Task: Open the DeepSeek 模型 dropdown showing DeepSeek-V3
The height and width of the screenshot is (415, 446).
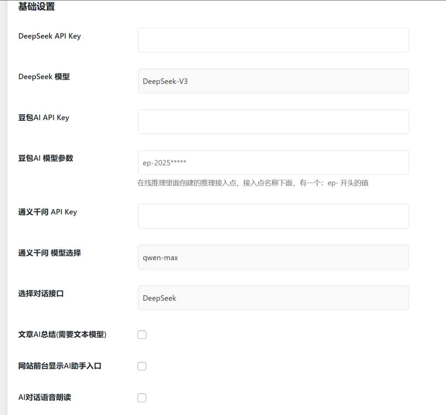Action: 273,81
